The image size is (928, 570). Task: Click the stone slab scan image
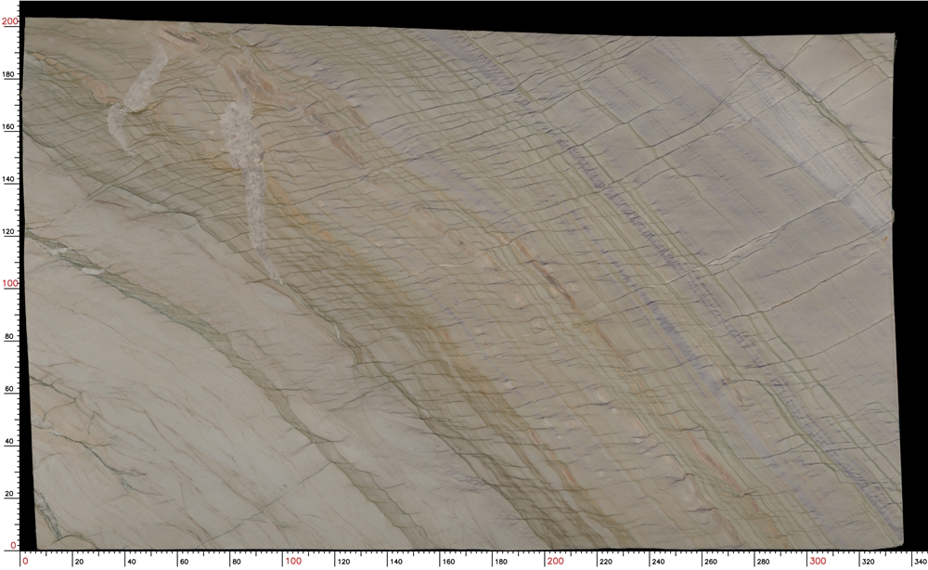click(463, 283)
